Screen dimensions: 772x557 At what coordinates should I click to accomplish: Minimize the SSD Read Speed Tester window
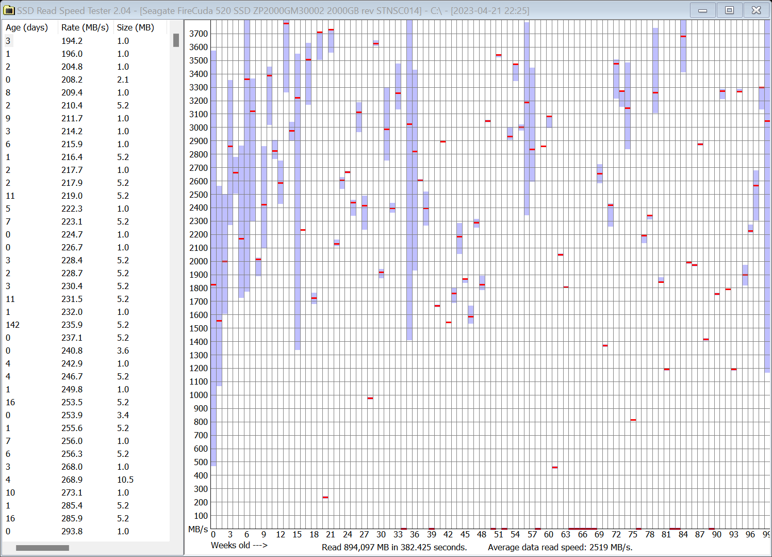(x=702, y=10)
